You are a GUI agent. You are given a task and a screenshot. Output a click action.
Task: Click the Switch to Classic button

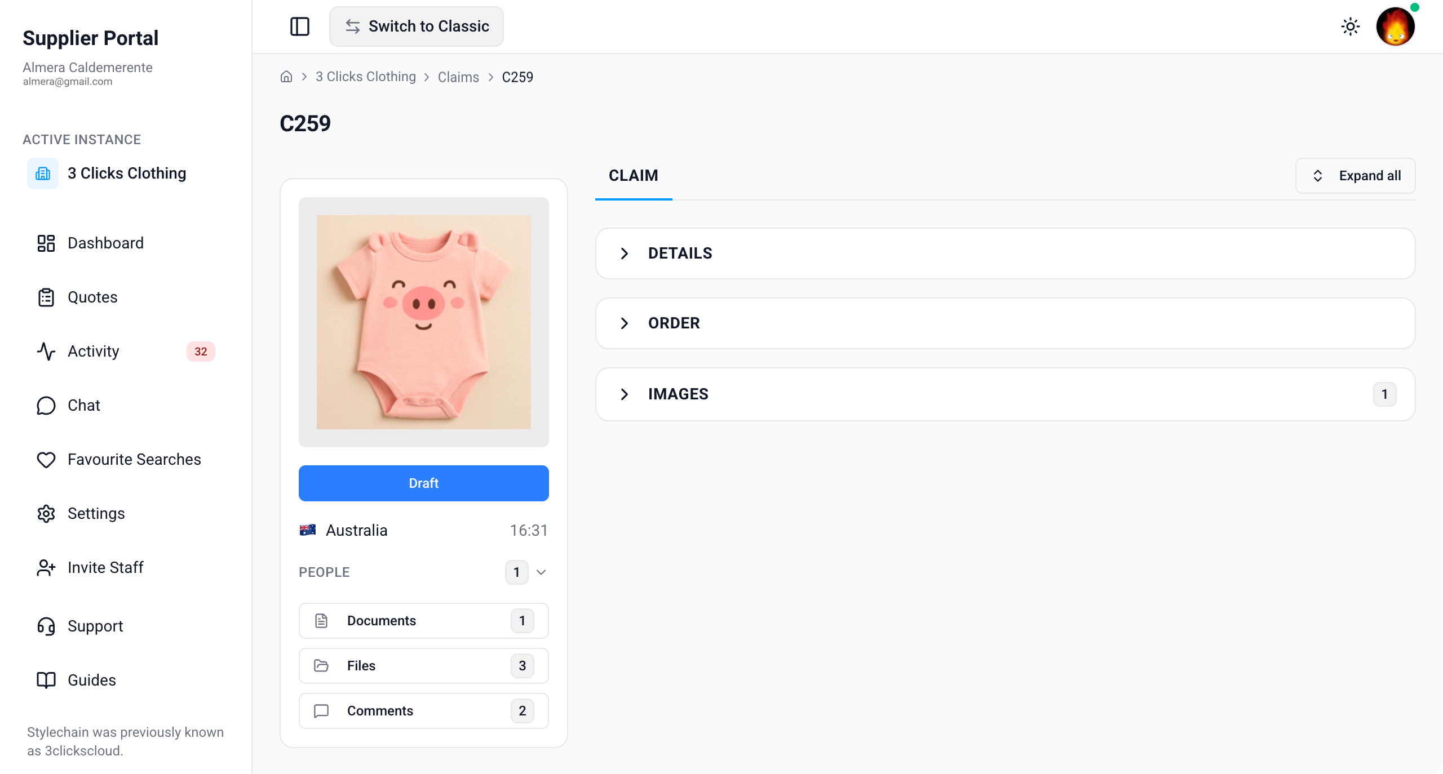(417, 26)
